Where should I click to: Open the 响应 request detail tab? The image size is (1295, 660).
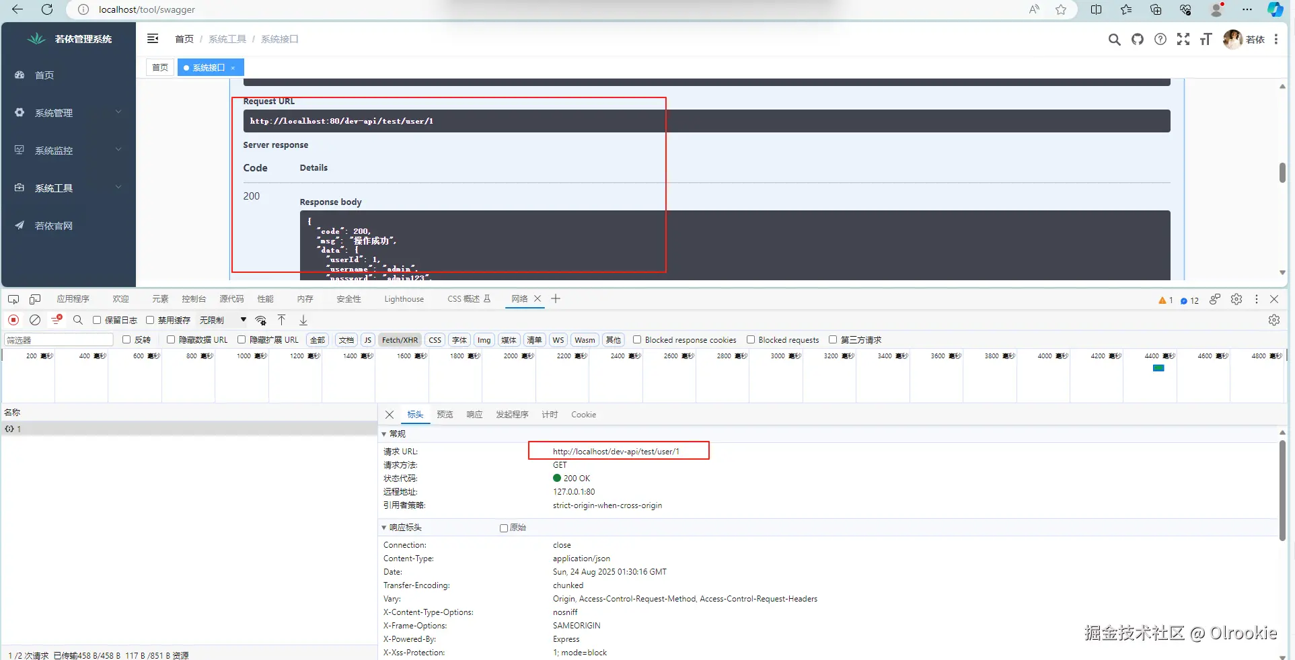pos(474,415)
